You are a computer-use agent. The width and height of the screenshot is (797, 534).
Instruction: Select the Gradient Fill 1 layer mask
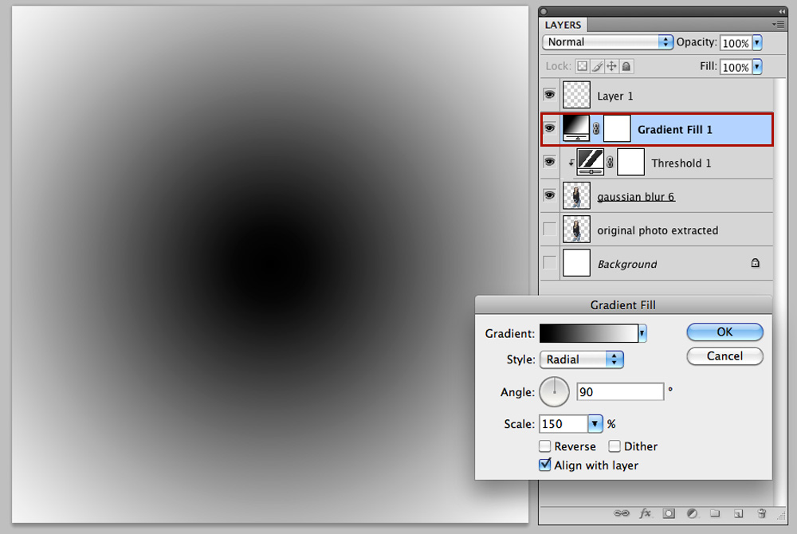[617, 128]
